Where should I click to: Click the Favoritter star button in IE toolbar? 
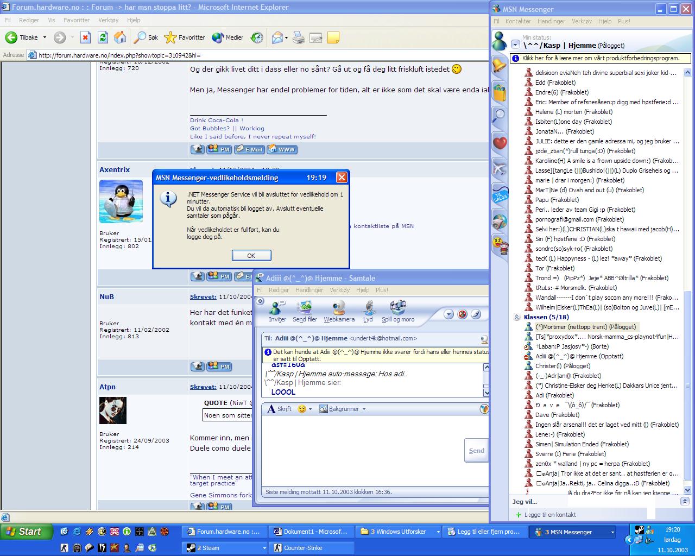(185, 37)
